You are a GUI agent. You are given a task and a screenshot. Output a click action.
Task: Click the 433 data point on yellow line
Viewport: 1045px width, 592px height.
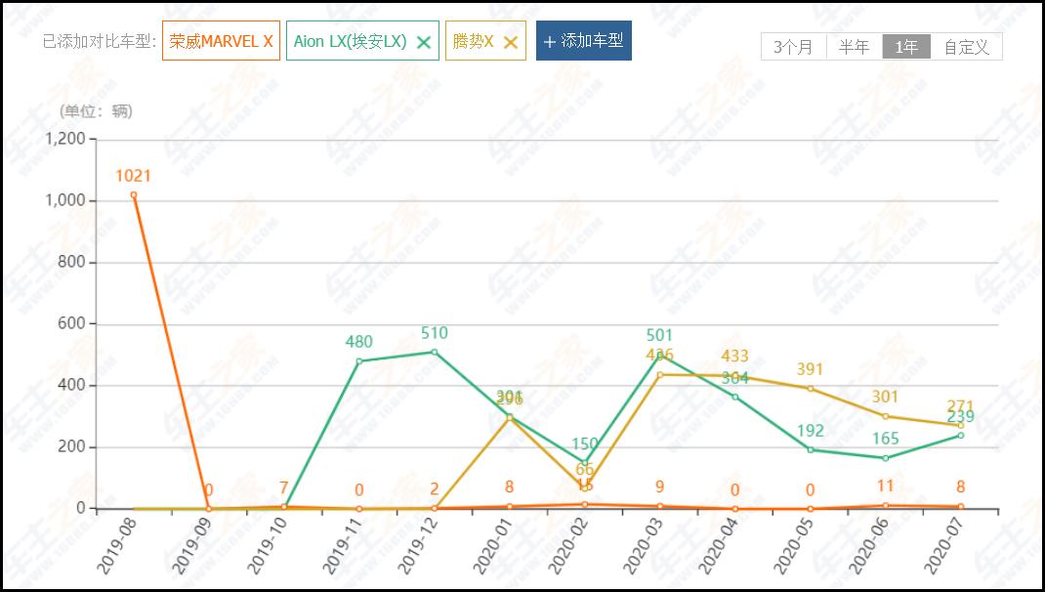click(x=733, y=374)
